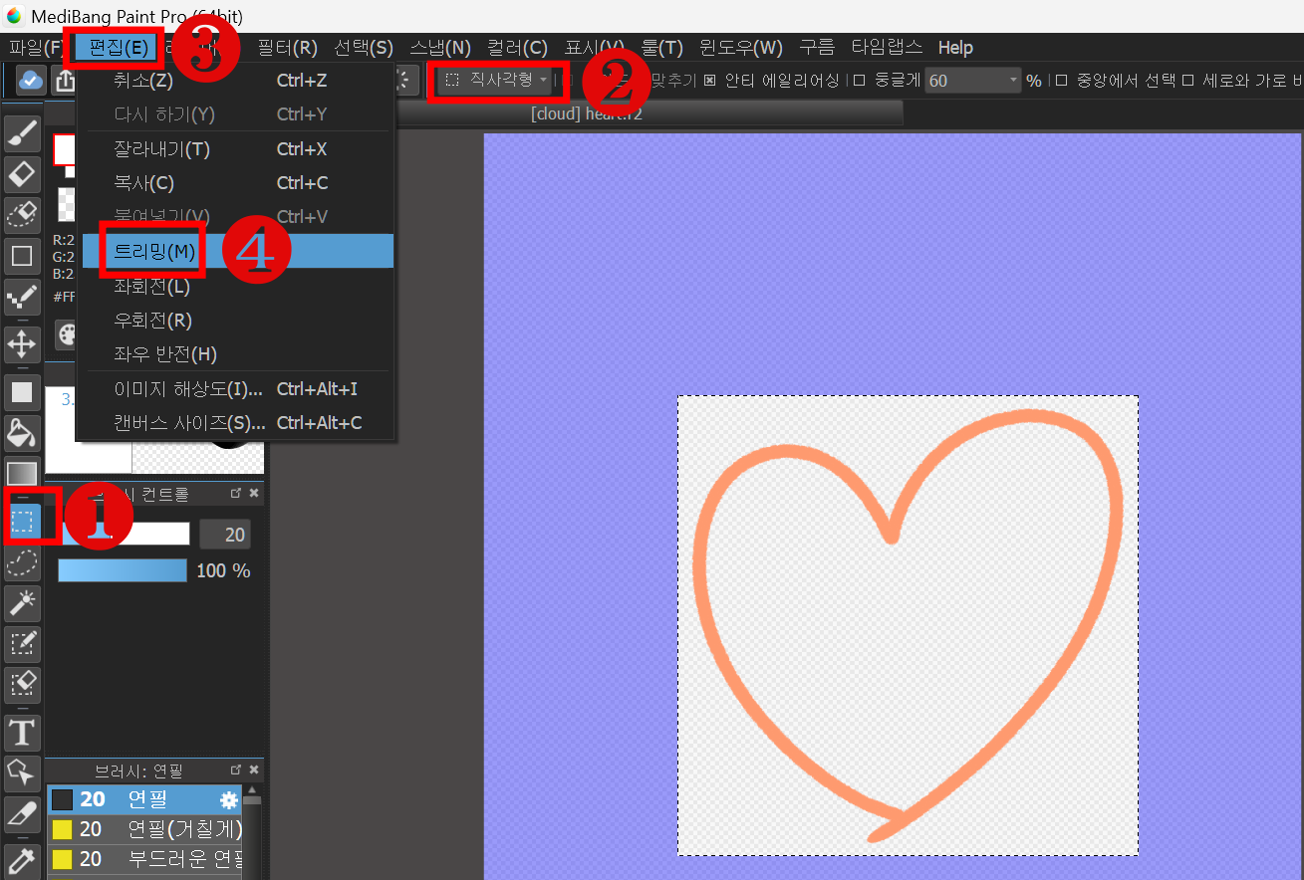
Task: Open the 직사각형 shape dropdown
Action: [x=496, y=81]
